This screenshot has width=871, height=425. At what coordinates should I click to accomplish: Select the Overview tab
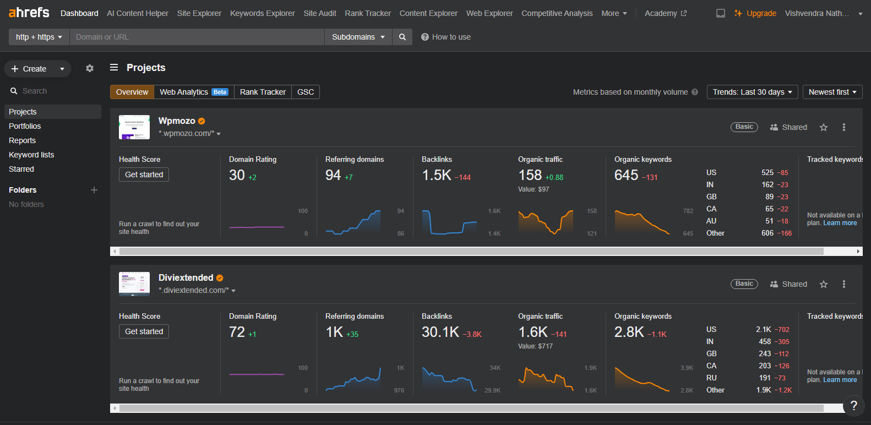tap(132, 92)
